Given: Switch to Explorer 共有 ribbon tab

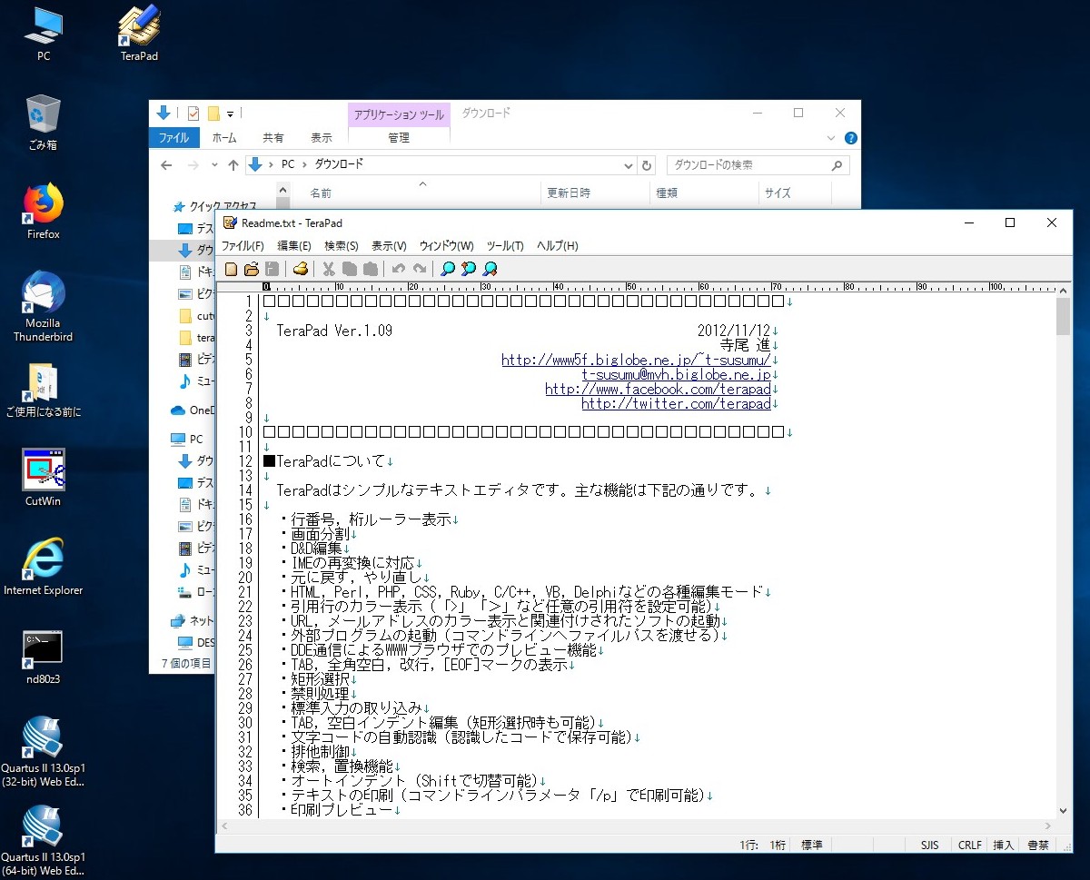Looking at the screenshot, I should 273,138.
